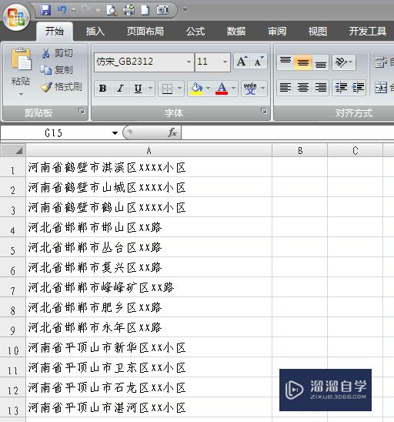Toggle bold formatting

(103, 89)
